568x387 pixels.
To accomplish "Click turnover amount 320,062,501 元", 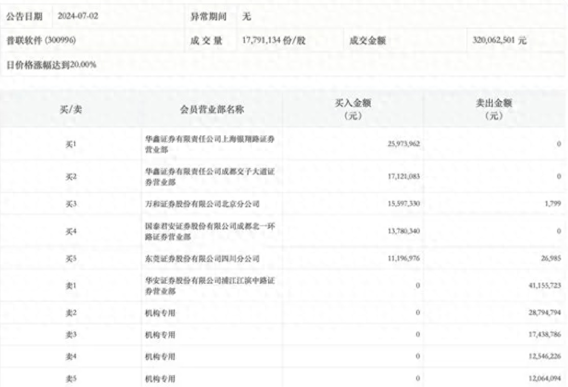I will tap(499, 40).
